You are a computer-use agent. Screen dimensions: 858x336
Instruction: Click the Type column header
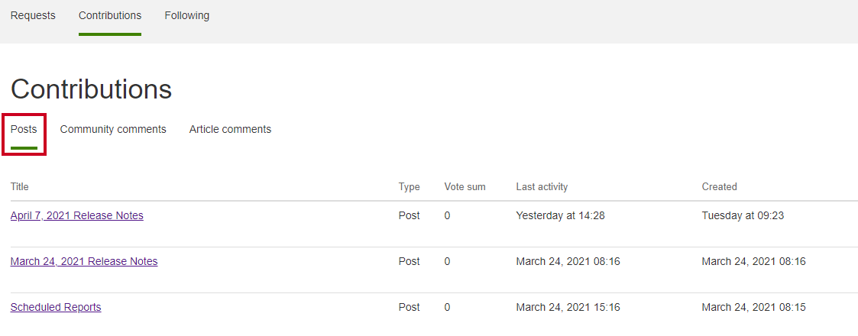(x=410, y=186)
